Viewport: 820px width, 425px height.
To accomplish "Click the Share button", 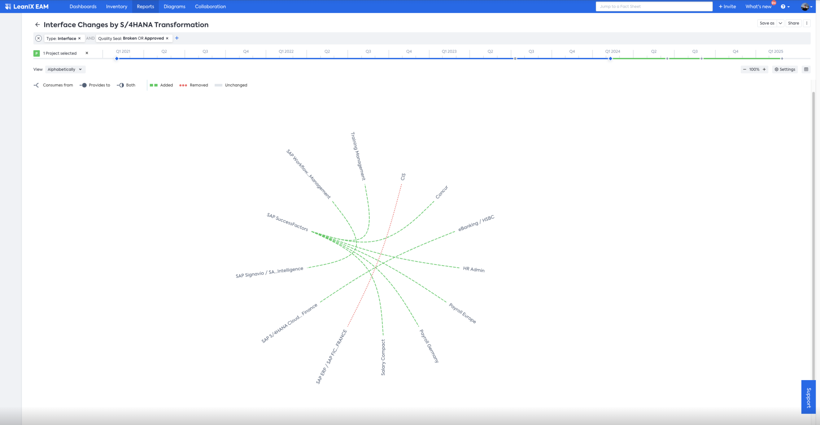I will click(793, 23).
